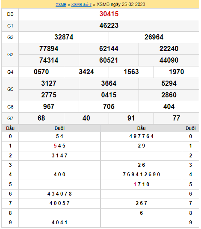Click G7 number 40
The width and height of the screenshot is (201, 229).
pyautogui.click(x=86, y=118)
